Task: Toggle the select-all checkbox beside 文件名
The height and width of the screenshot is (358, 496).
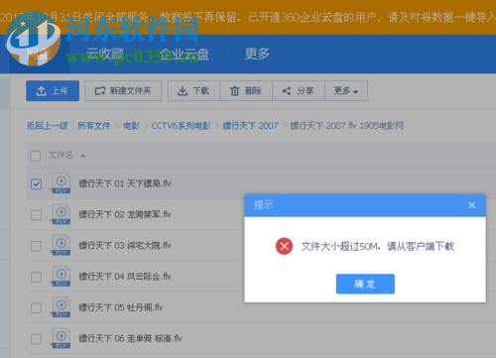Action: click(36, 156)
